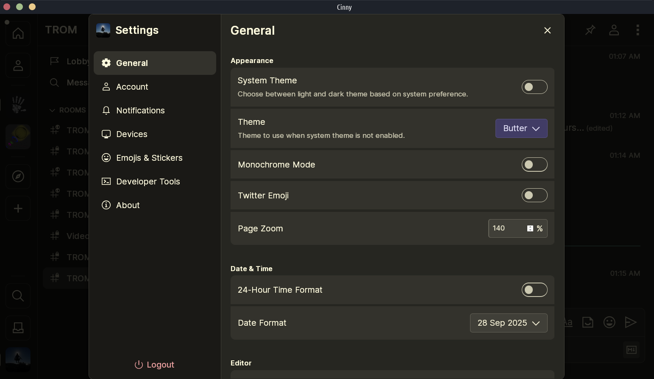This screenshot has height=379, width=654.
Task: Open the Explore compass icon
Action: point(18,176)
